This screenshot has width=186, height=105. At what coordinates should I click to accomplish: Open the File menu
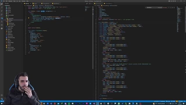pyautogui.click(x=4, y=1)
